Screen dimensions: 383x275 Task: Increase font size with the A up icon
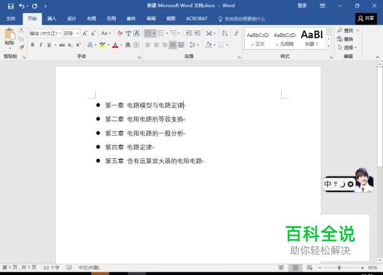click(x=85, y=33)
